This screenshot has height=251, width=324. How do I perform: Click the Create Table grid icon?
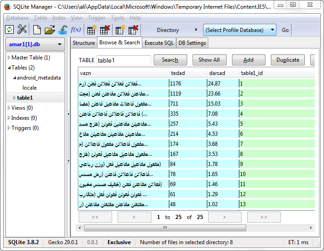(92, 30)
